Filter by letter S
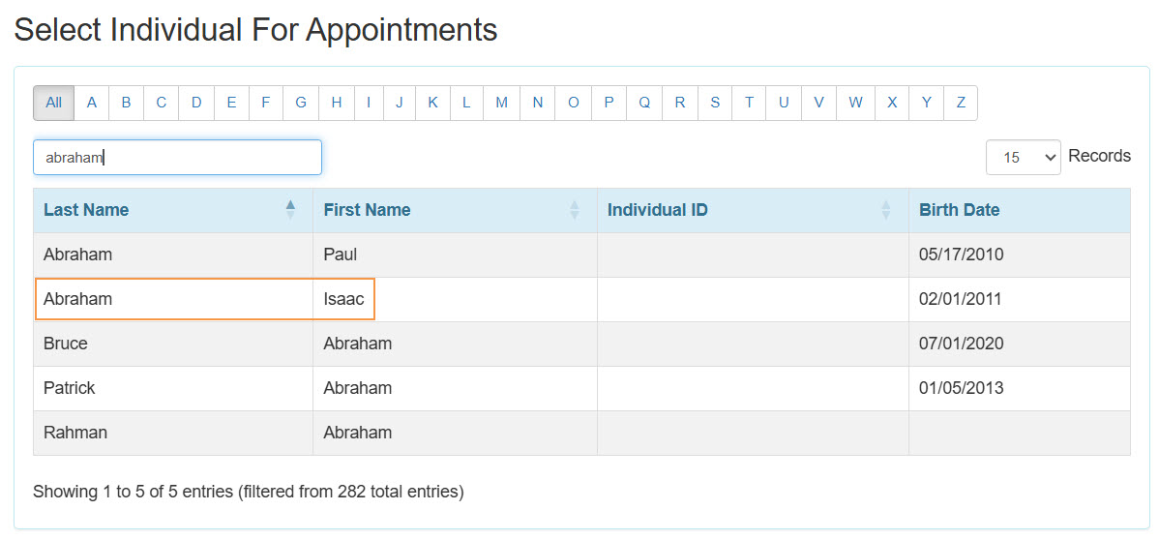 click(x=715, y=103)
